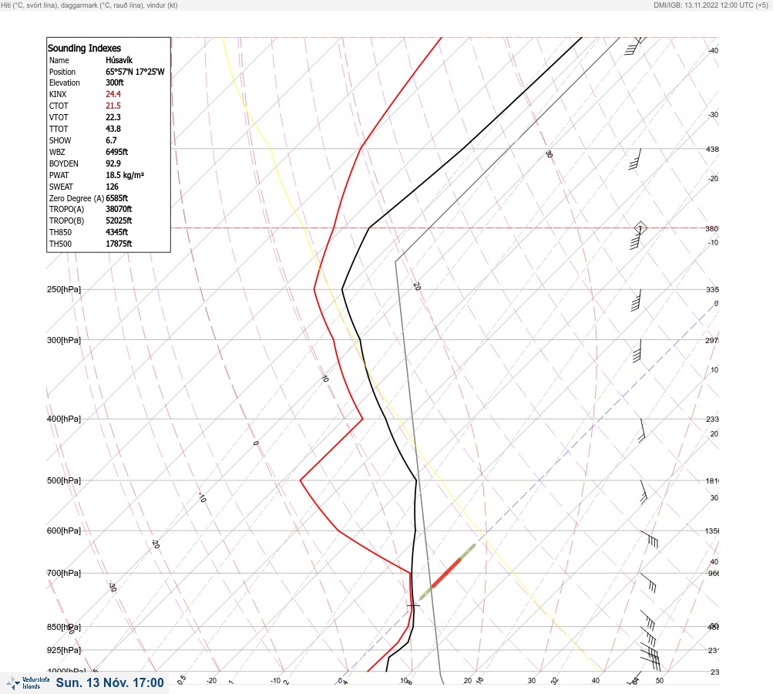Click the wind barb at 250hPa level
Screen dimensions: 773x694
(x=637, y=301)
